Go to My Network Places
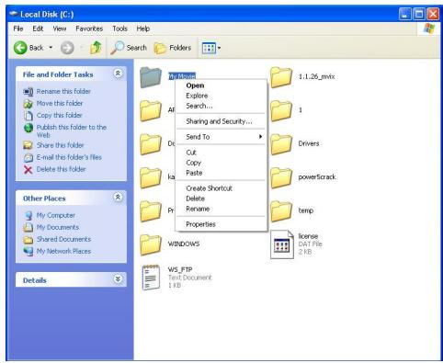 click(x=63, y=251)
